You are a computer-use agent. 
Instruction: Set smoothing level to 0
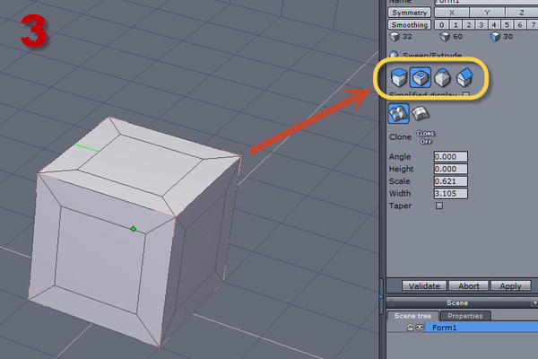pyautogui.click(x=441, y=25)
